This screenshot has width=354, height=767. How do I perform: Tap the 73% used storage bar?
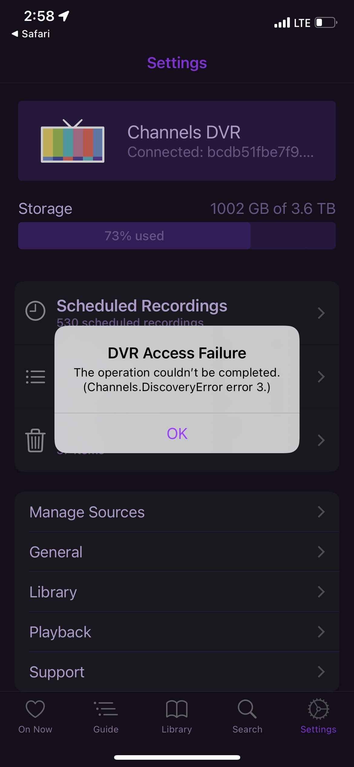coord(177,236)
